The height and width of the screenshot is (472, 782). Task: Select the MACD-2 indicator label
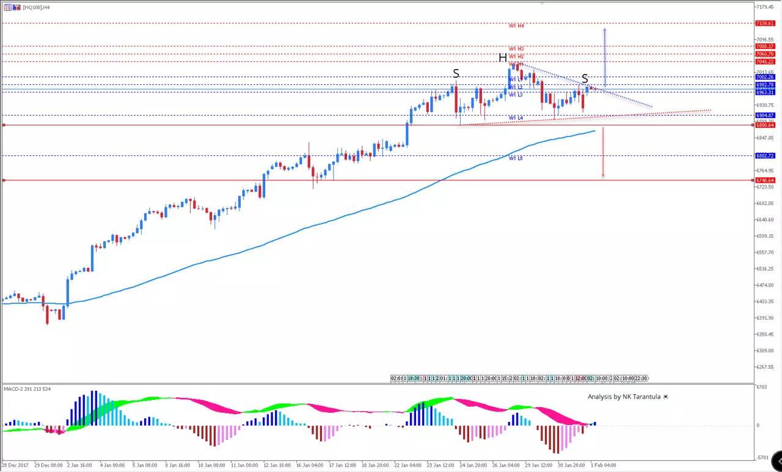point(27,389)
